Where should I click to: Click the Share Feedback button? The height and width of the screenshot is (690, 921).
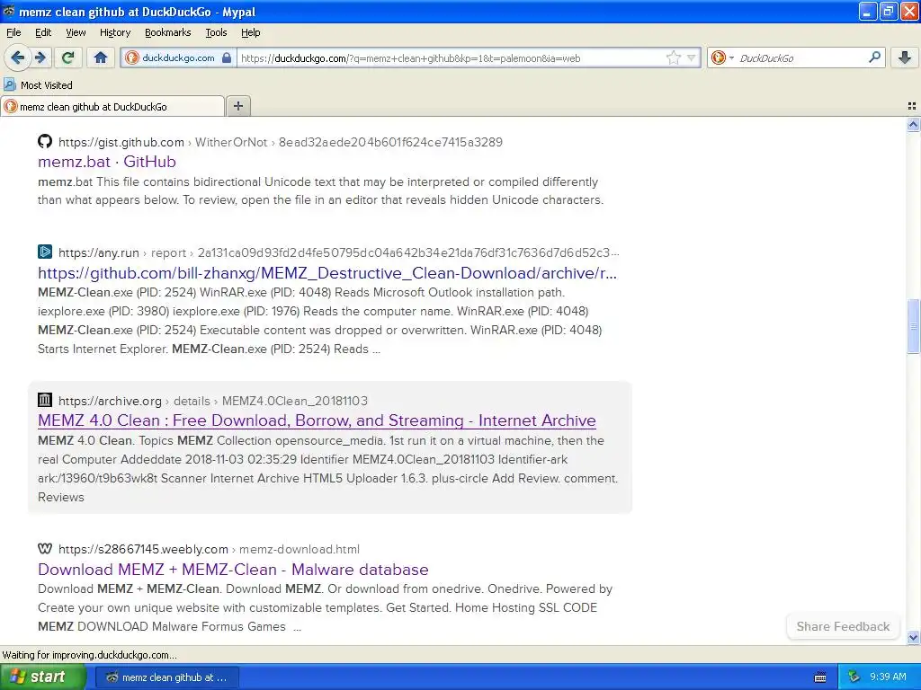click(x=843, y=626)
